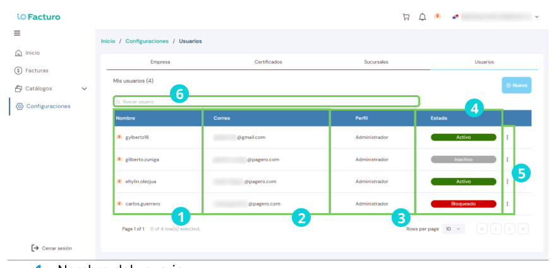Click username carlos.guerrero
Image resolution: width=556 pixels, height=268 pixels.
coord(143,204)
